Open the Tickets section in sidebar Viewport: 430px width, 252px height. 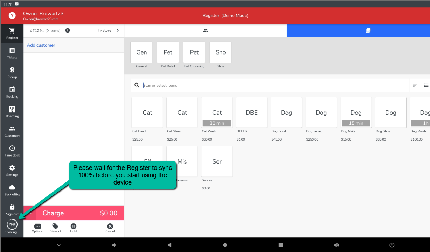[x=12, y=53]
